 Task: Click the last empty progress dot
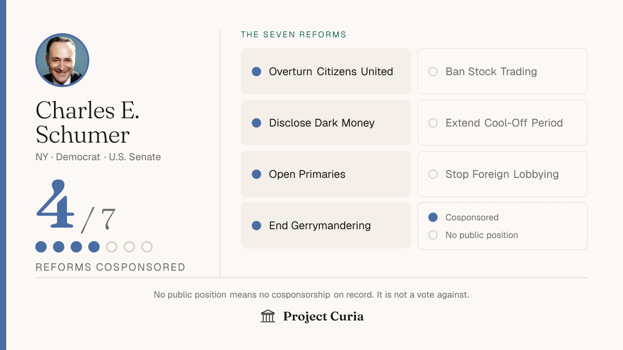pyautogui.click(x=147, y=247)
